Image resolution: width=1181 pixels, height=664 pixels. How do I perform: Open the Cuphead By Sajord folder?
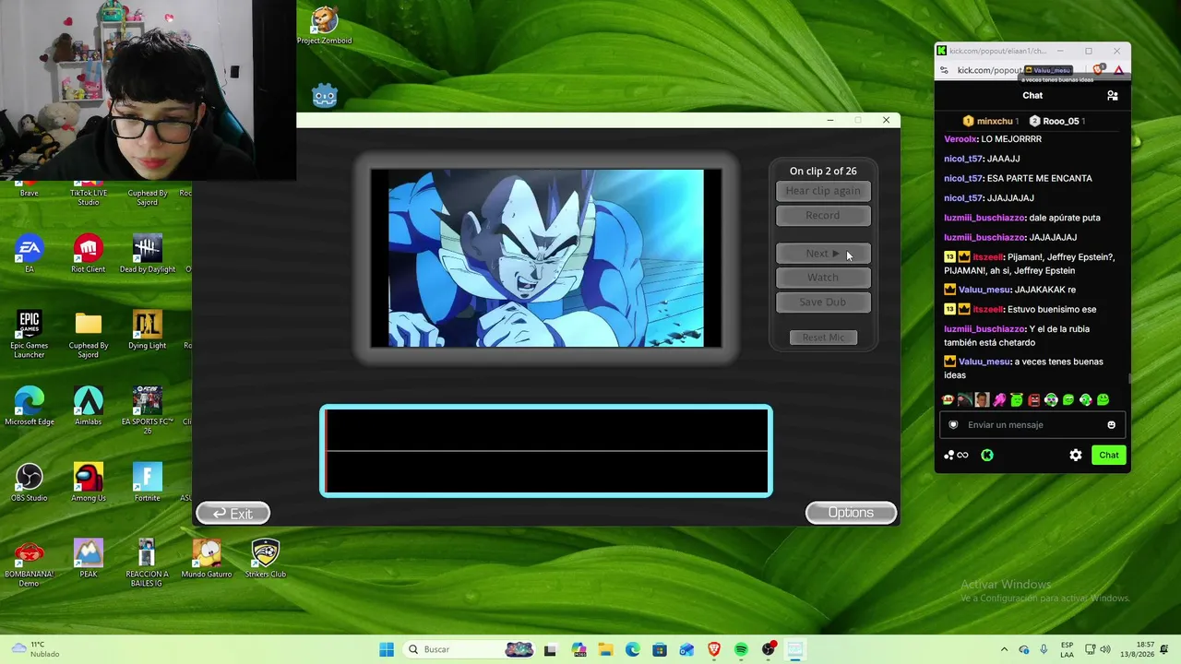pyautogui.click(x=89, y=334)
